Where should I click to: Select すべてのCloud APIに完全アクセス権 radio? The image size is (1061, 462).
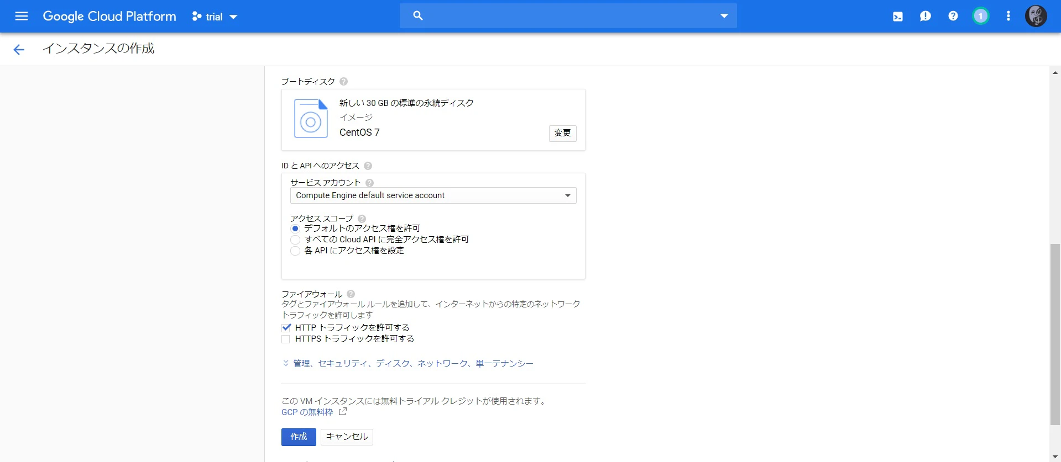point(295,240)
